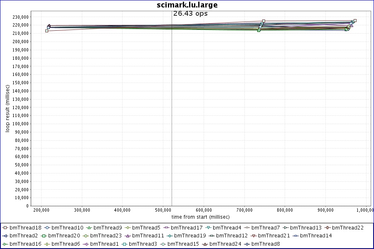Click the bmThread20 square legend marker
The width and height of the screenshot is (374, 249).
pyautogui.click(x=44, y=236)
